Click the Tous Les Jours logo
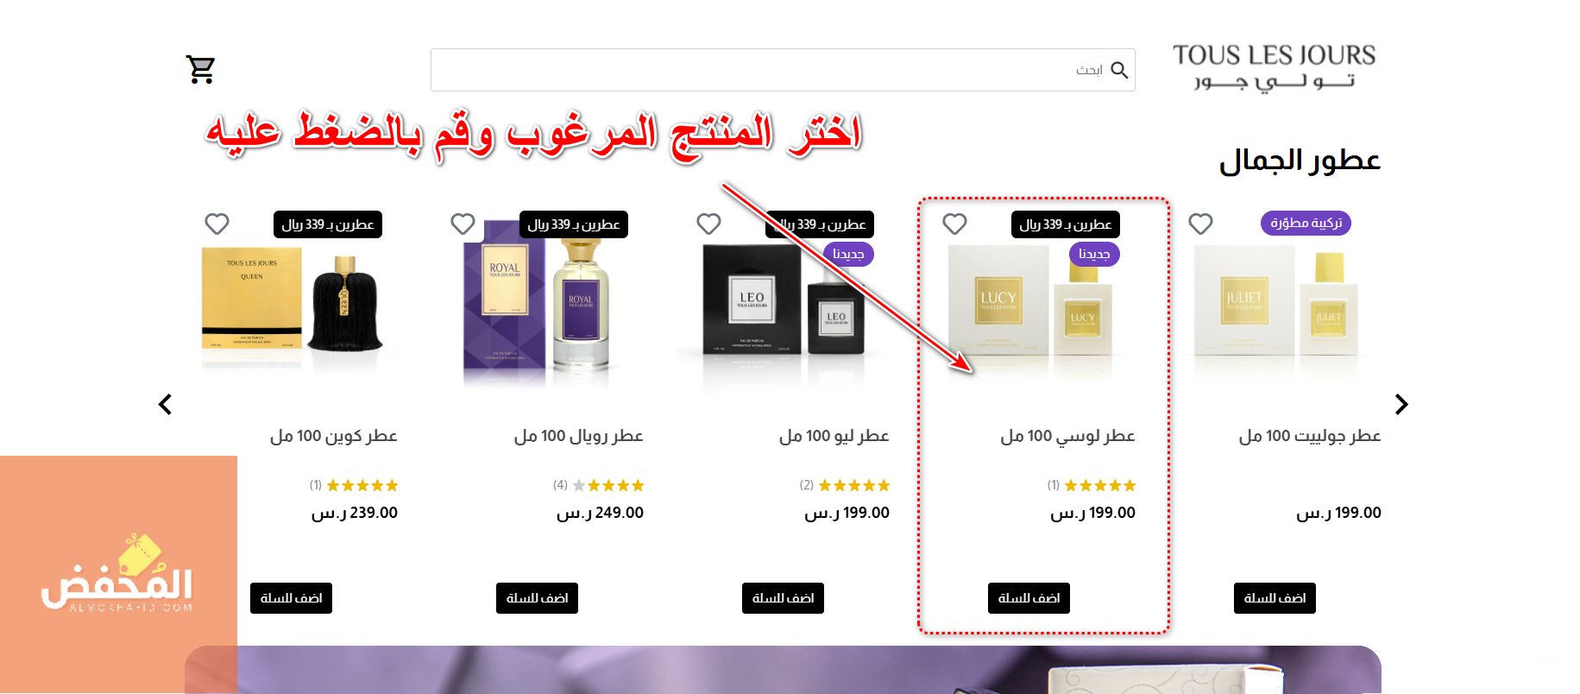Viewport: 1580px width, 694px height. pyautogui.click(x=1274, y=66)
